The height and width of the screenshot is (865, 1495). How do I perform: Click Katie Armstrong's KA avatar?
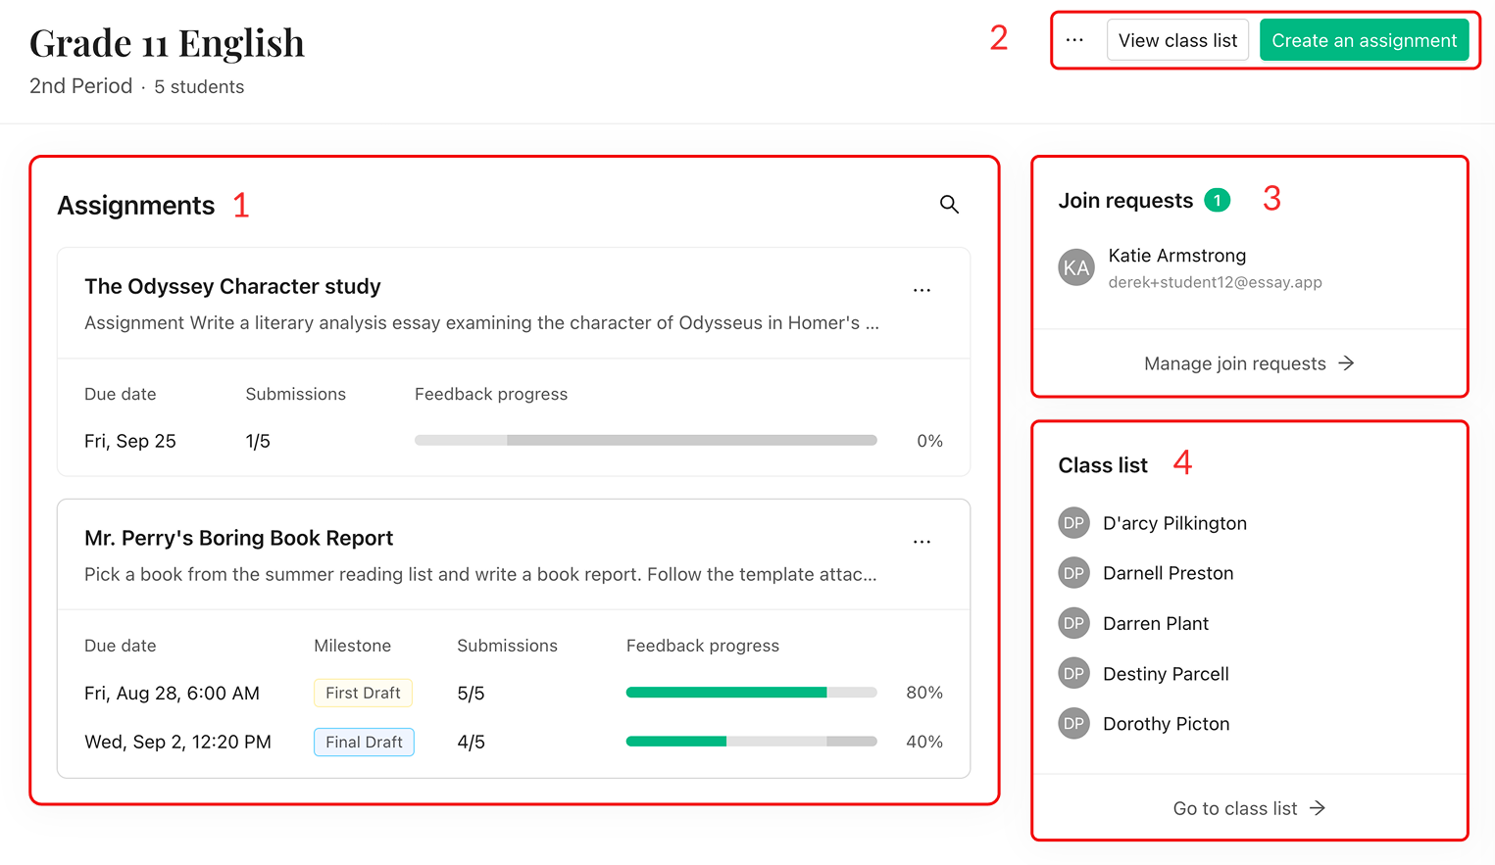click(x=1076, y=267)
